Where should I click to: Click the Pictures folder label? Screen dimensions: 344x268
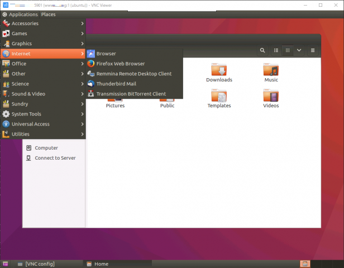tap(115, 106)
